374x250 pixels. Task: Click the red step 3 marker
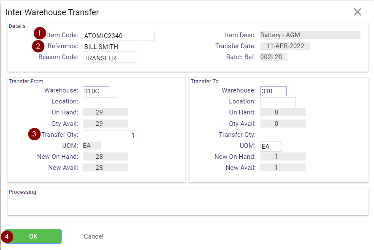(x=34, y=134)
